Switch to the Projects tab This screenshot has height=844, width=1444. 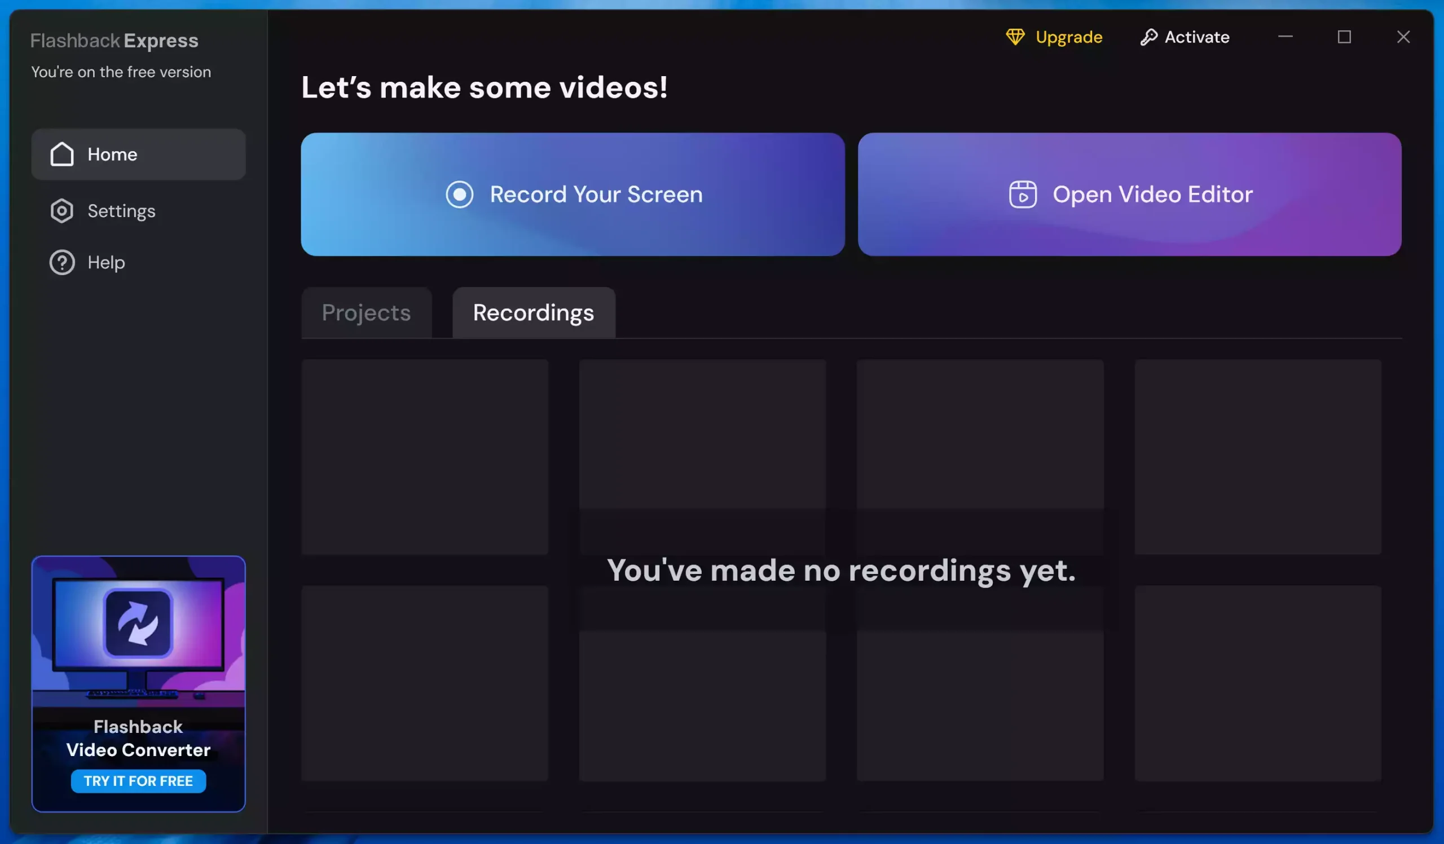pyautogui.click(x=366, y=313)
